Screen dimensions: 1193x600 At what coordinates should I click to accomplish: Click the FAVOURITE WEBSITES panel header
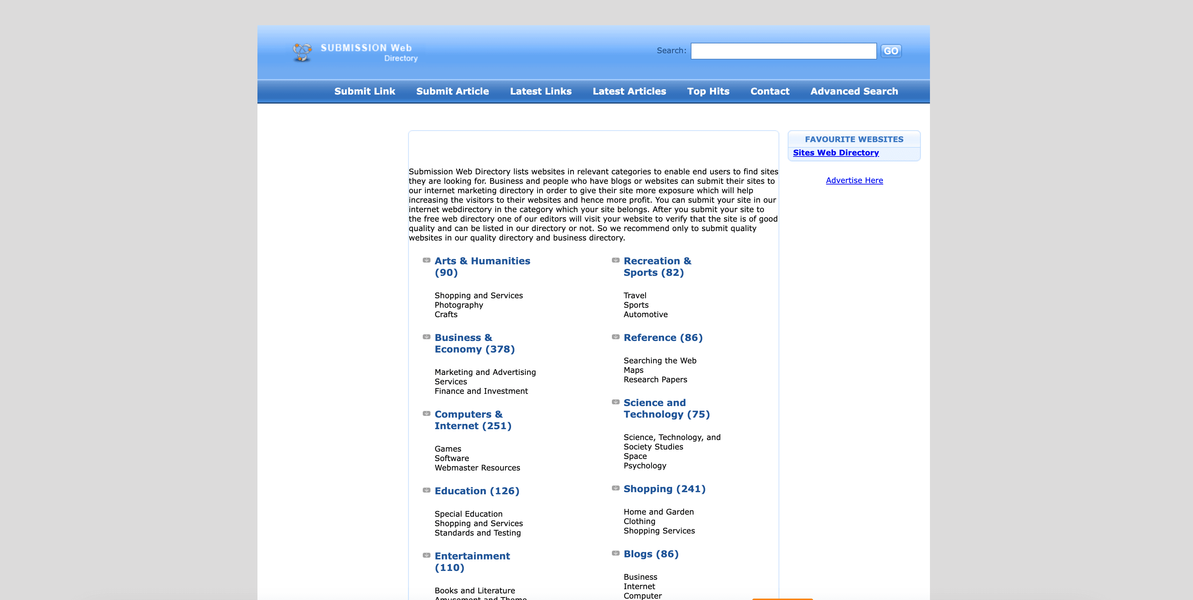point(854,139)
